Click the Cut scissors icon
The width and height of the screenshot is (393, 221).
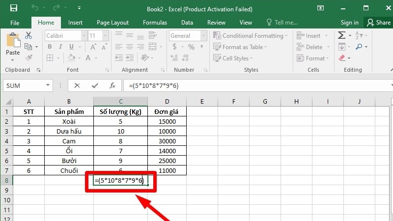tap(28, 35)
